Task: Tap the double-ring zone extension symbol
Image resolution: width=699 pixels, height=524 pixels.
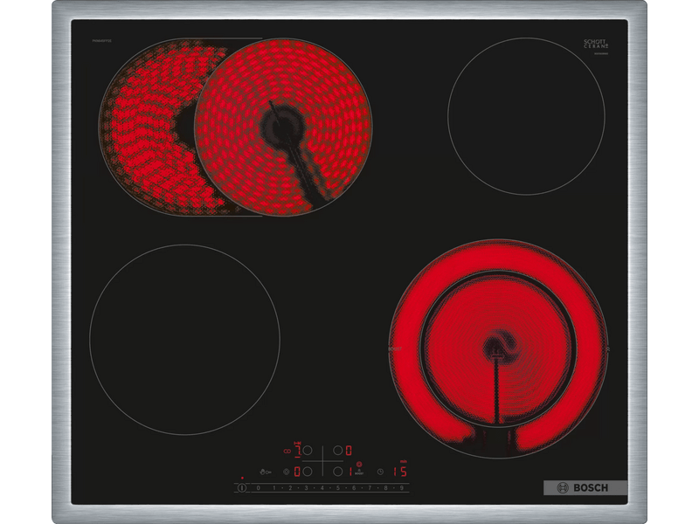Action: tap(287, 451)
